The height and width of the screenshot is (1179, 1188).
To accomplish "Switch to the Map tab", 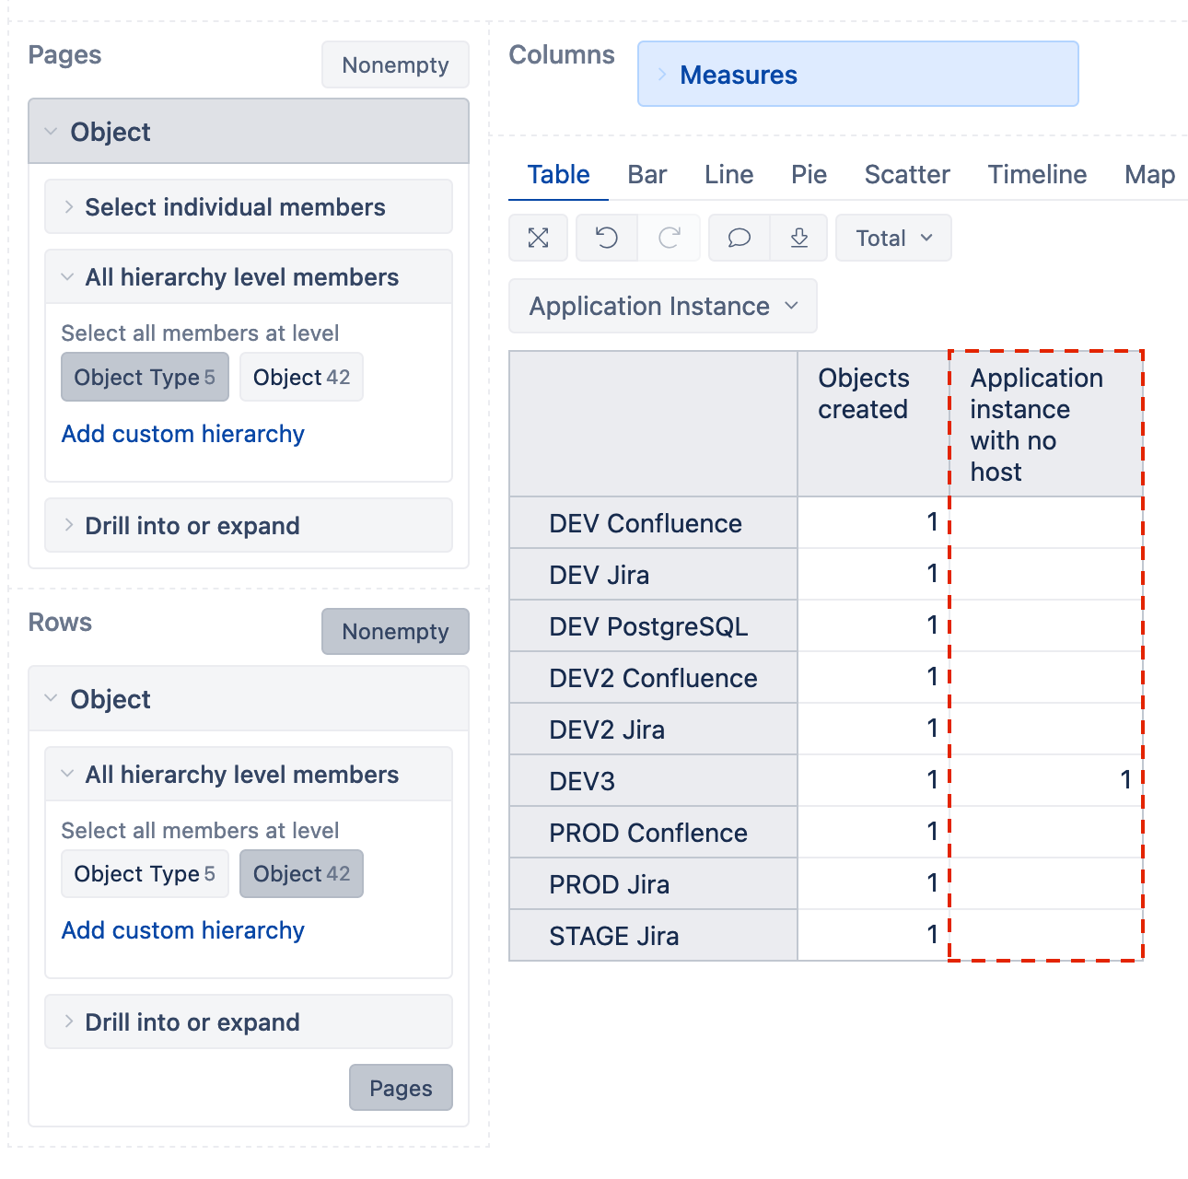I will pos(1149,174).
